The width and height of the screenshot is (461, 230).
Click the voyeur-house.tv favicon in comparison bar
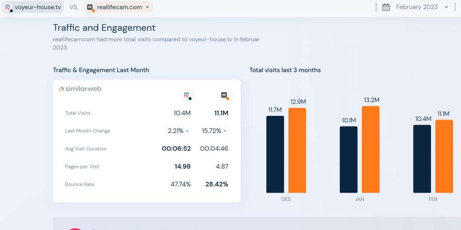(8, 7)
